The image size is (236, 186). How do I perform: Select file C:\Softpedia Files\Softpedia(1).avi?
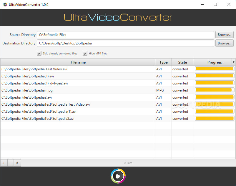tap(118, 76)
